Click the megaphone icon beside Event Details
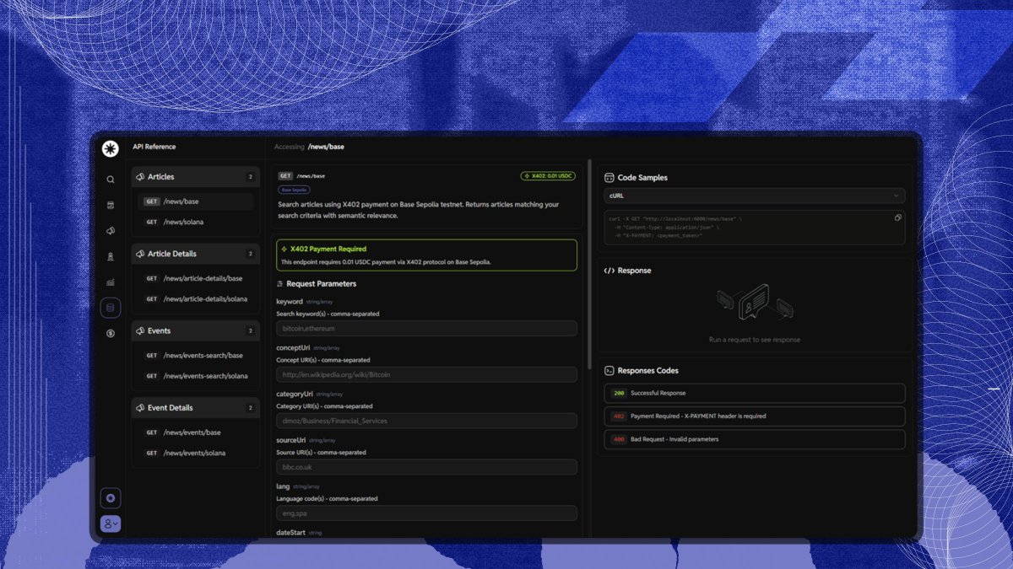 [140, 407]
